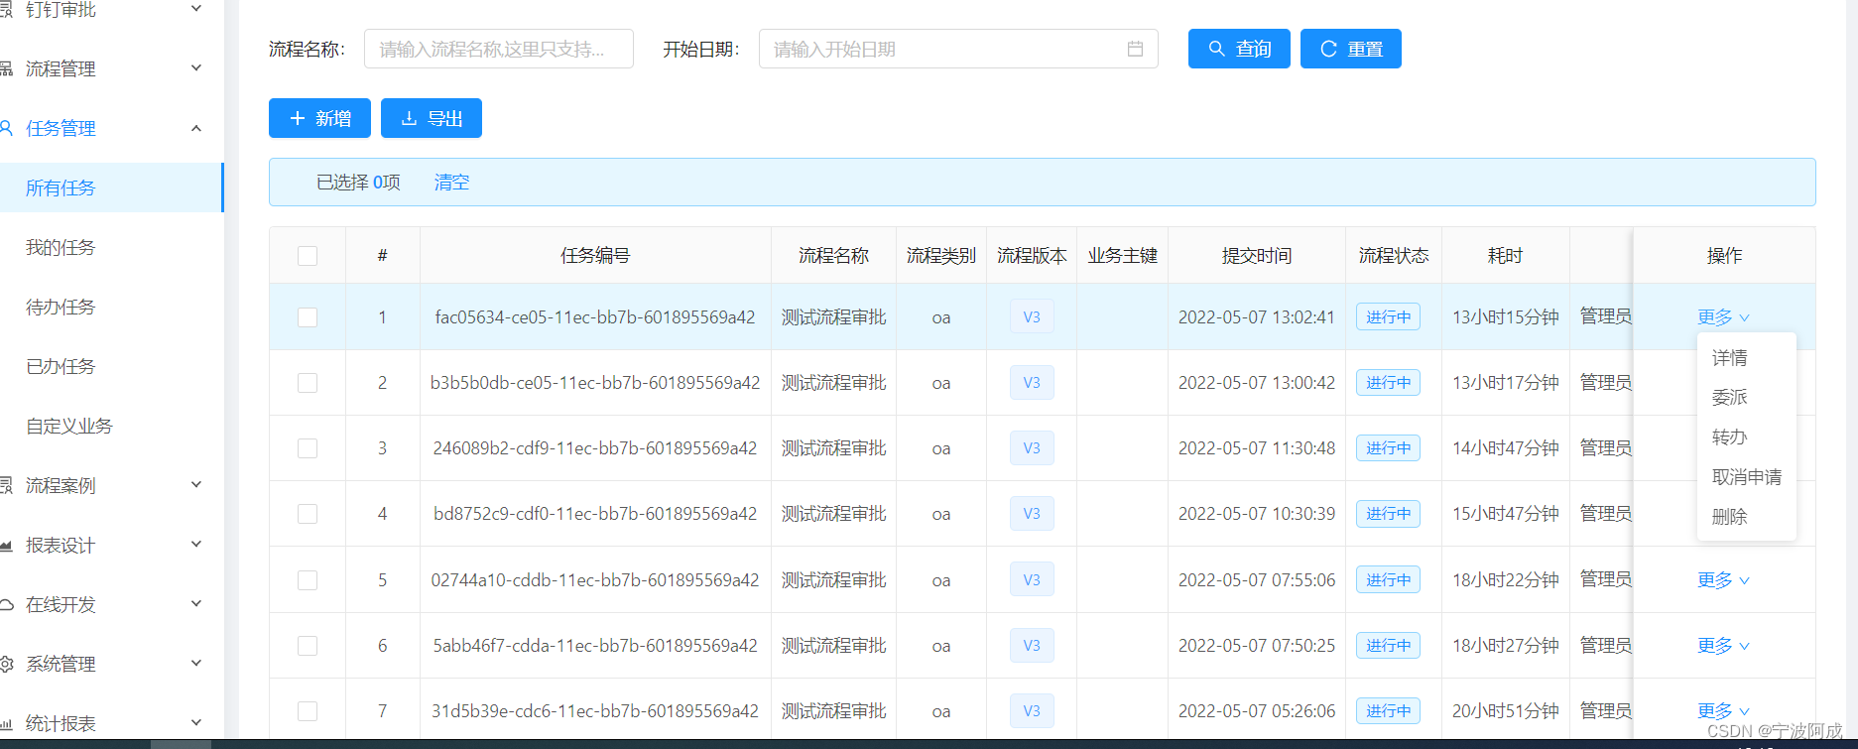Click the 查询 search button

1239,49
